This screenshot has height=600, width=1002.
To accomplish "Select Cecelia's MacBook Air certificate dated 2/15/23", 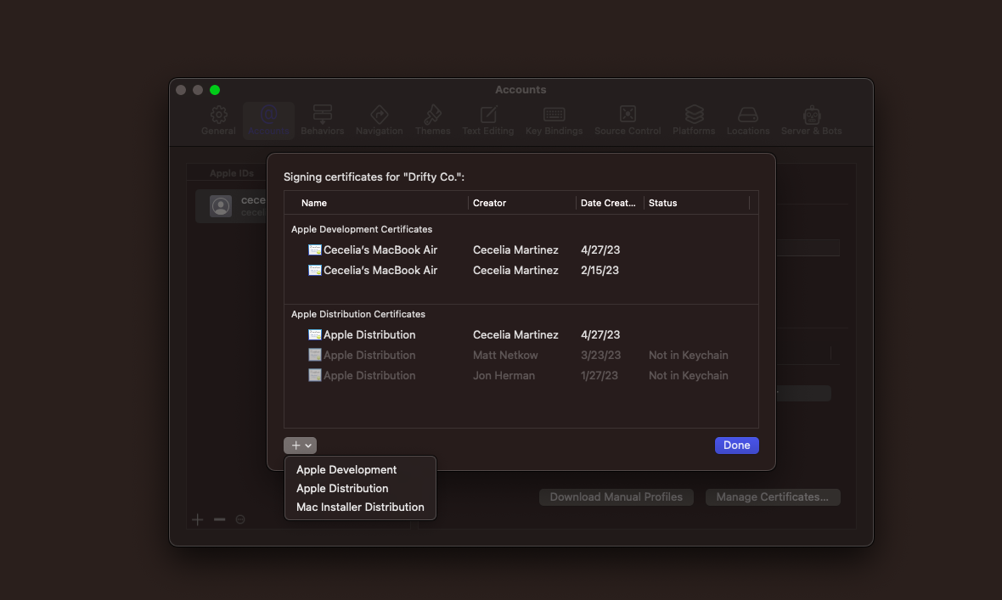I will point(521,270).
